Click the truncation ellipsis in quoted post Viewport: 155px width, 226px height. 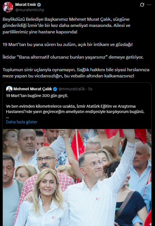[x=8, y=117]
